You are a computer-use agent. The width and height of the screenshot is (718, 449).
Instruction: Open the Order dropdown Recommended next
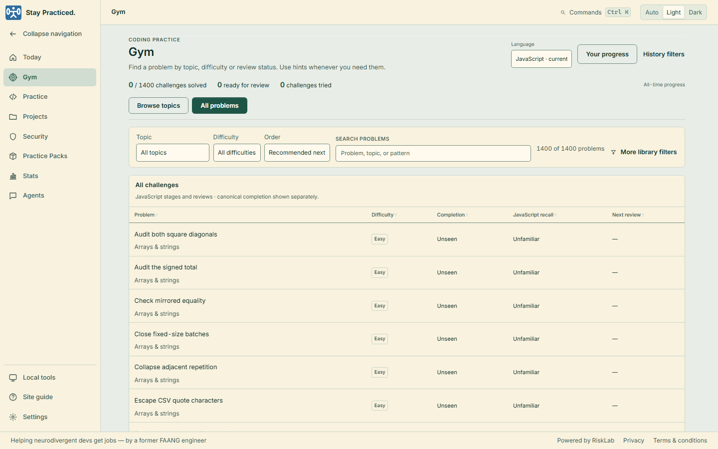tap(297, 153)
